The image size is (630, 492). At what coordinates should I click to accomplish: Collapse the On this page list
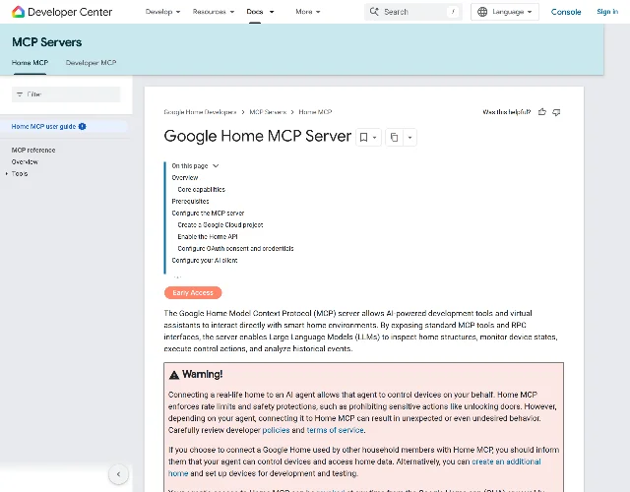tap(216, 166)
